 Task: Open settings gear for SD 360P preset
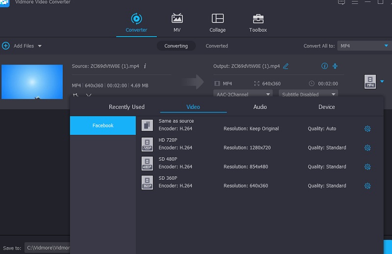coord(367,186)
